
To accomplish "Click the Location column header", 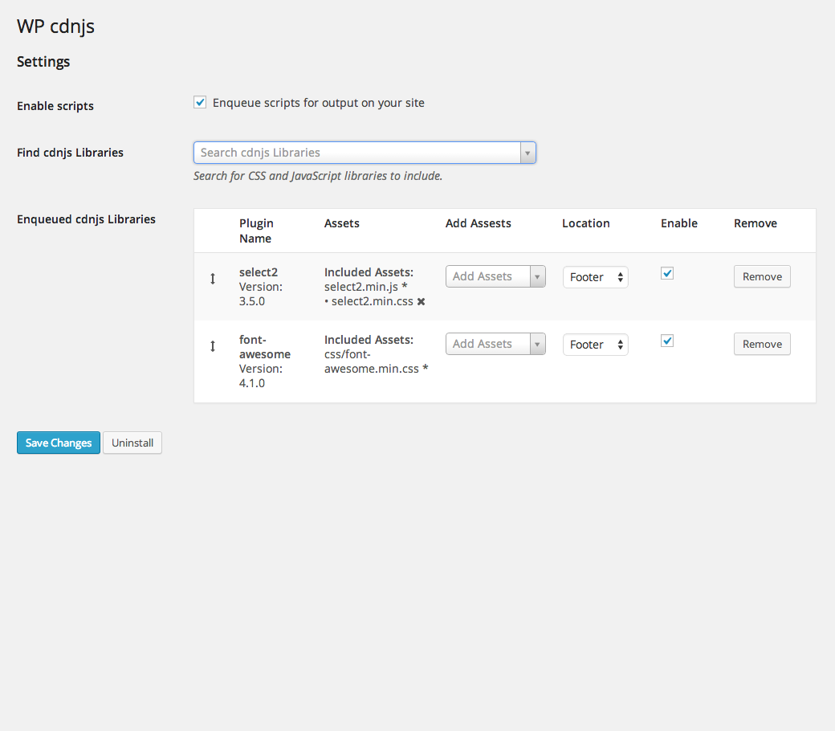I will tap(585, 223).
